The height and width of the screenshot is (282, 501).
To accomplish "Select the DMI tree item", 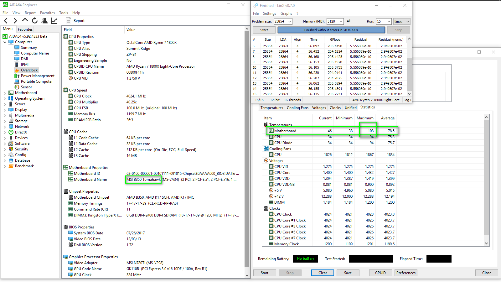I will pos(24,59).
